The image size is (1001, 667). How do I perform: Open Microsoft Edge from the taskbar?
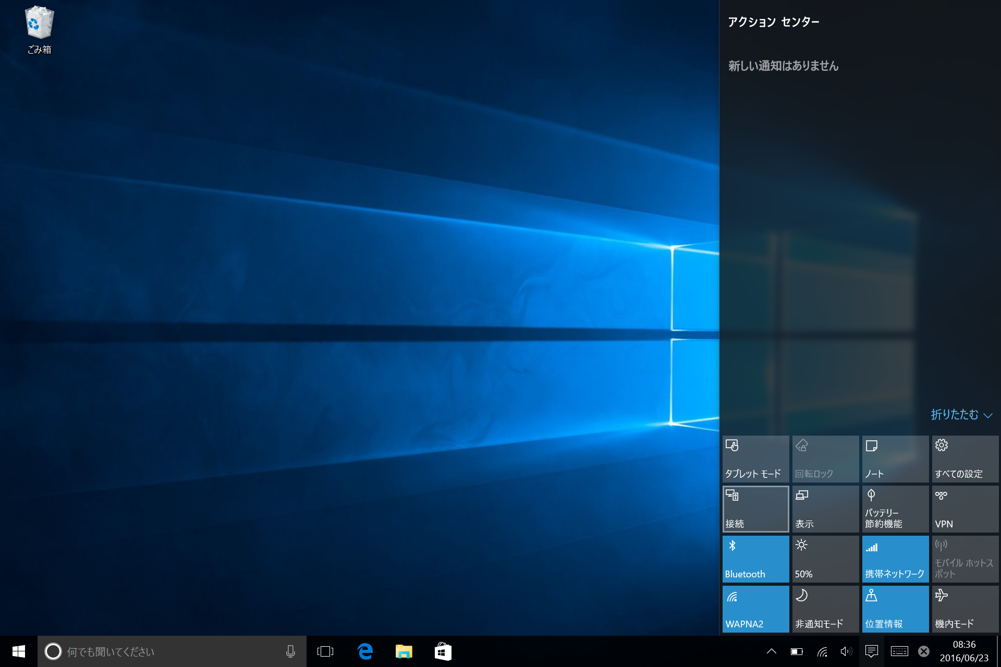[x=365, y=651]
